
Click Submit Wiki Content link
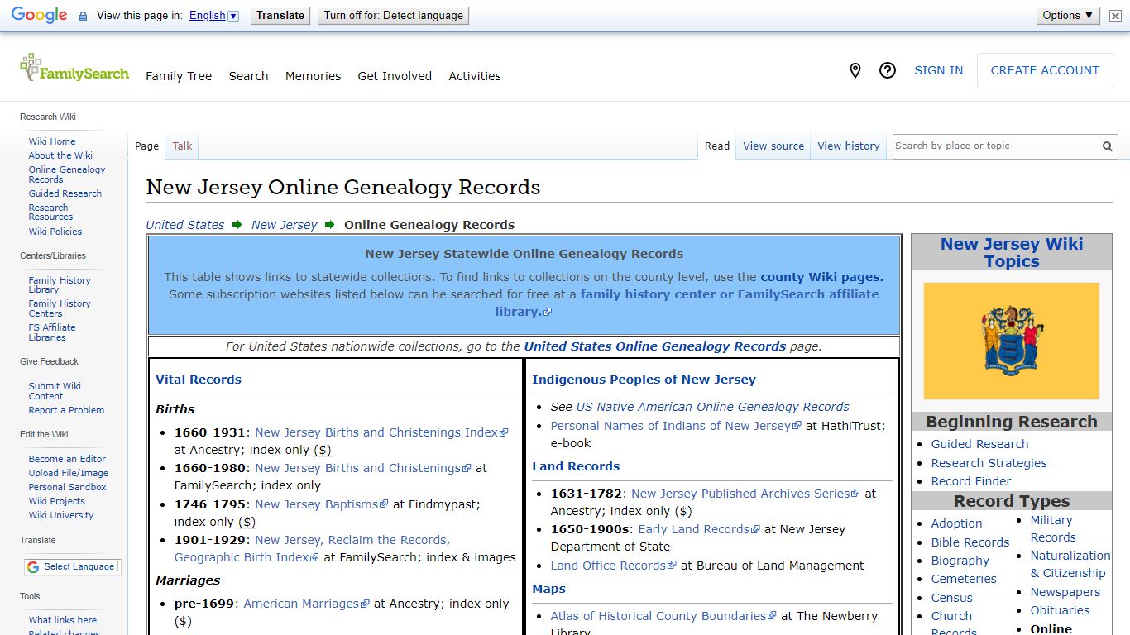coord(55,391)
